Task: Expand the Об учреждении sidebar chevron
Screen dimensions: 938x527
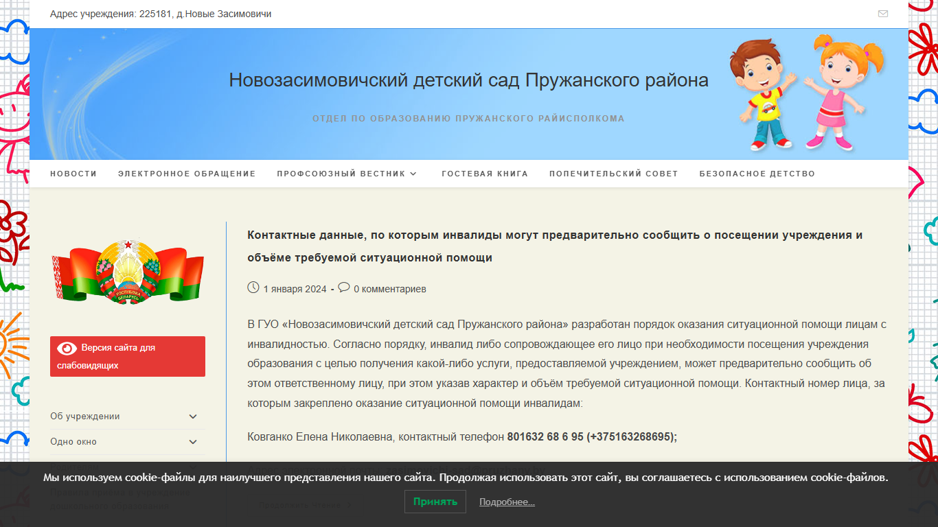Action: [193, 417]
